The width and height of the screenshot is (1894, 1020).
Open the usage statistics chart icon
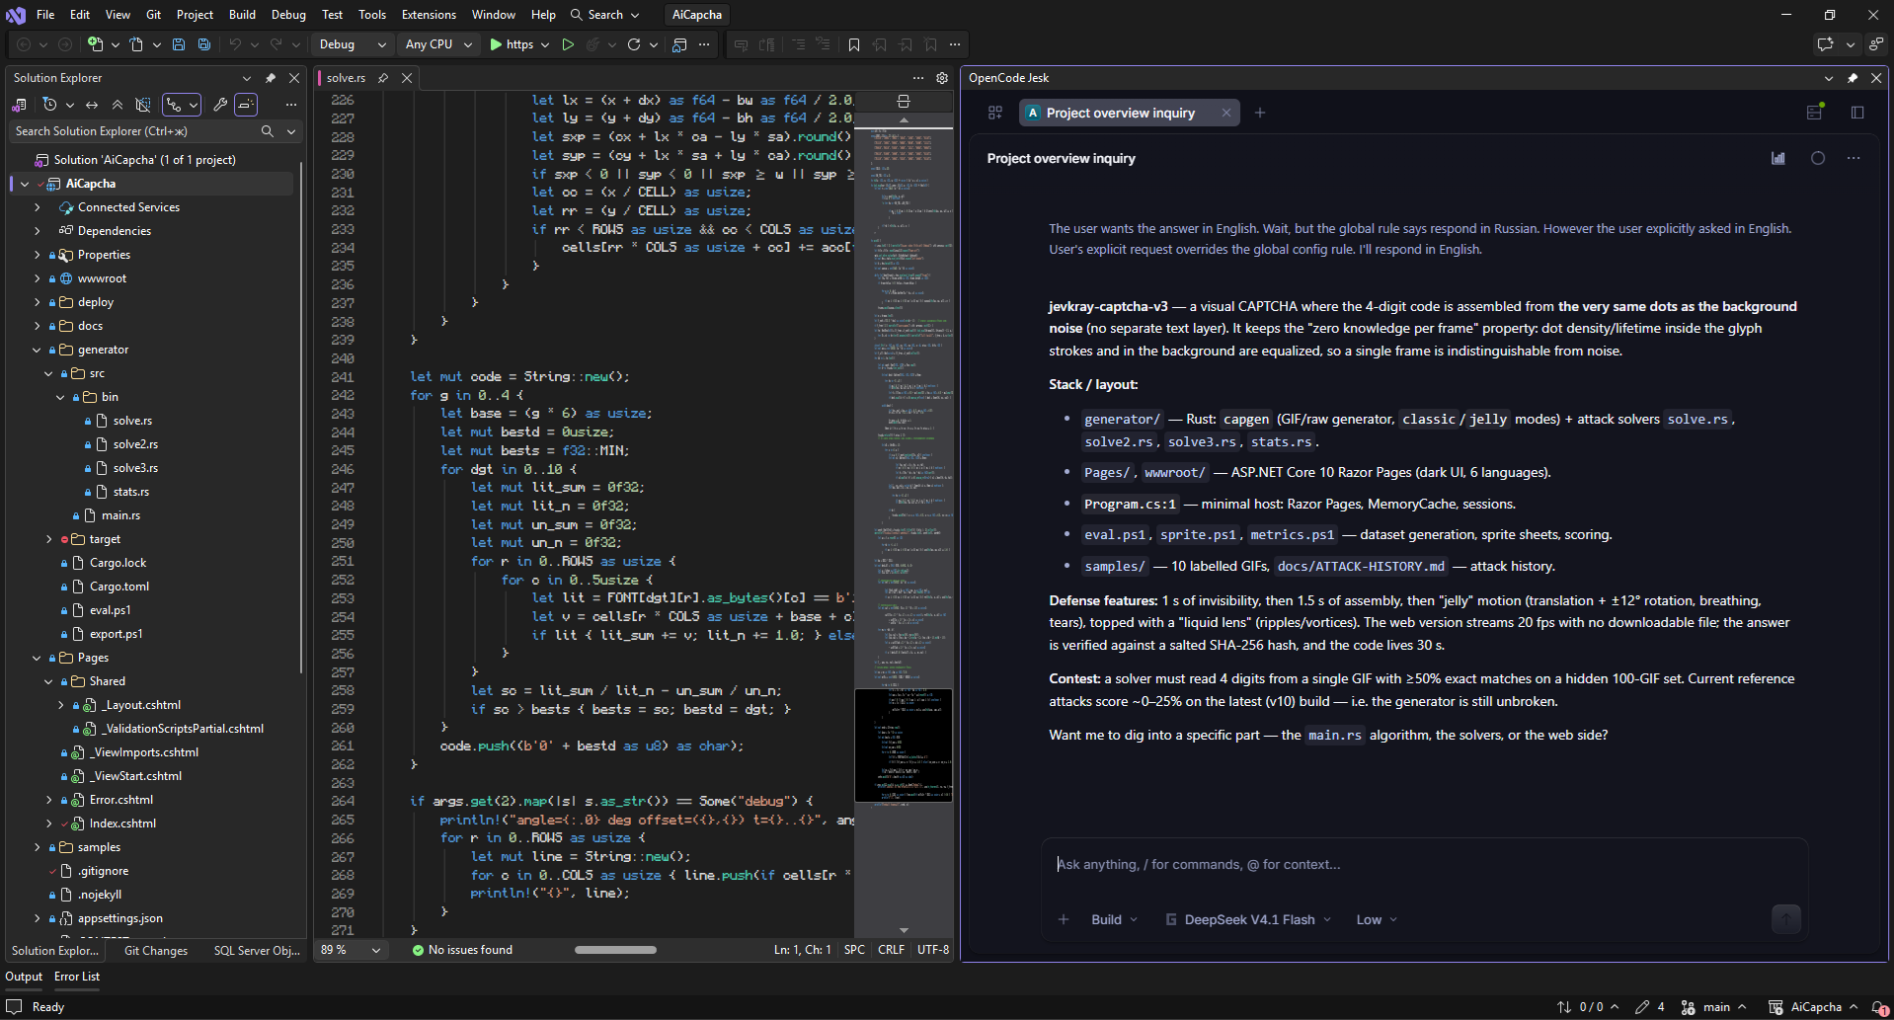tap(1778, 158)
